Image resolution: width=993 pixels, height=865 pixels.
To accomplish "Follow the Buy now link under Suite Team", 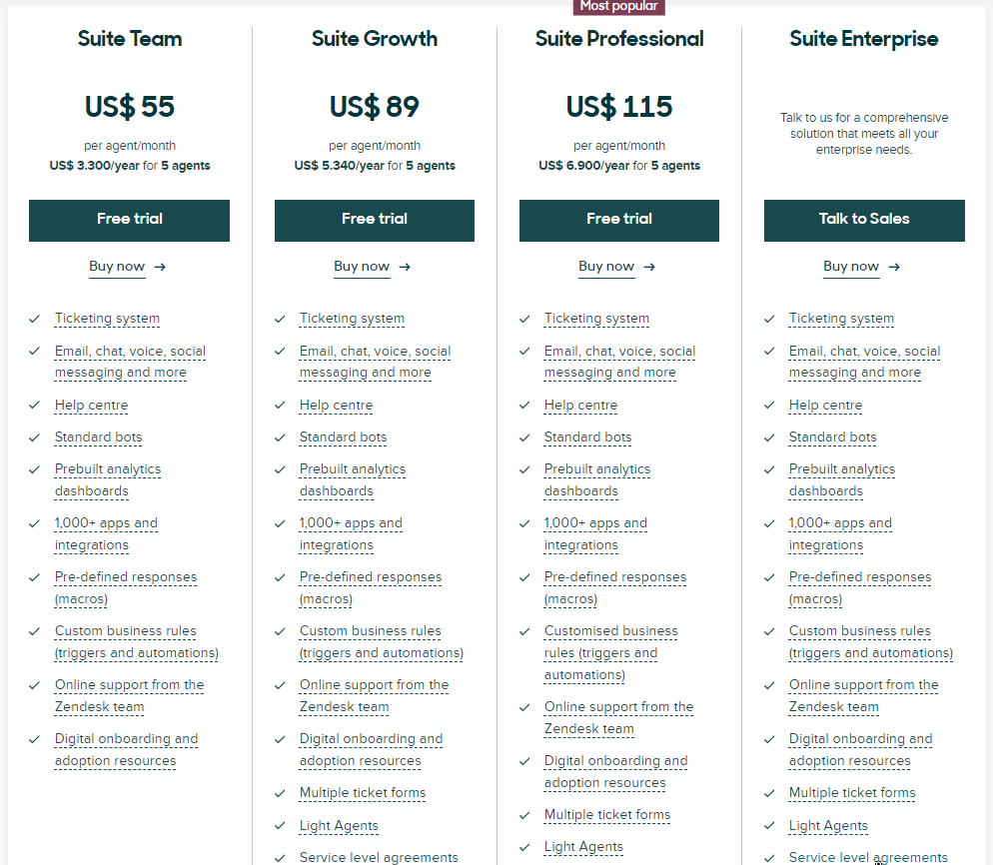I will (x=117, y=267).
